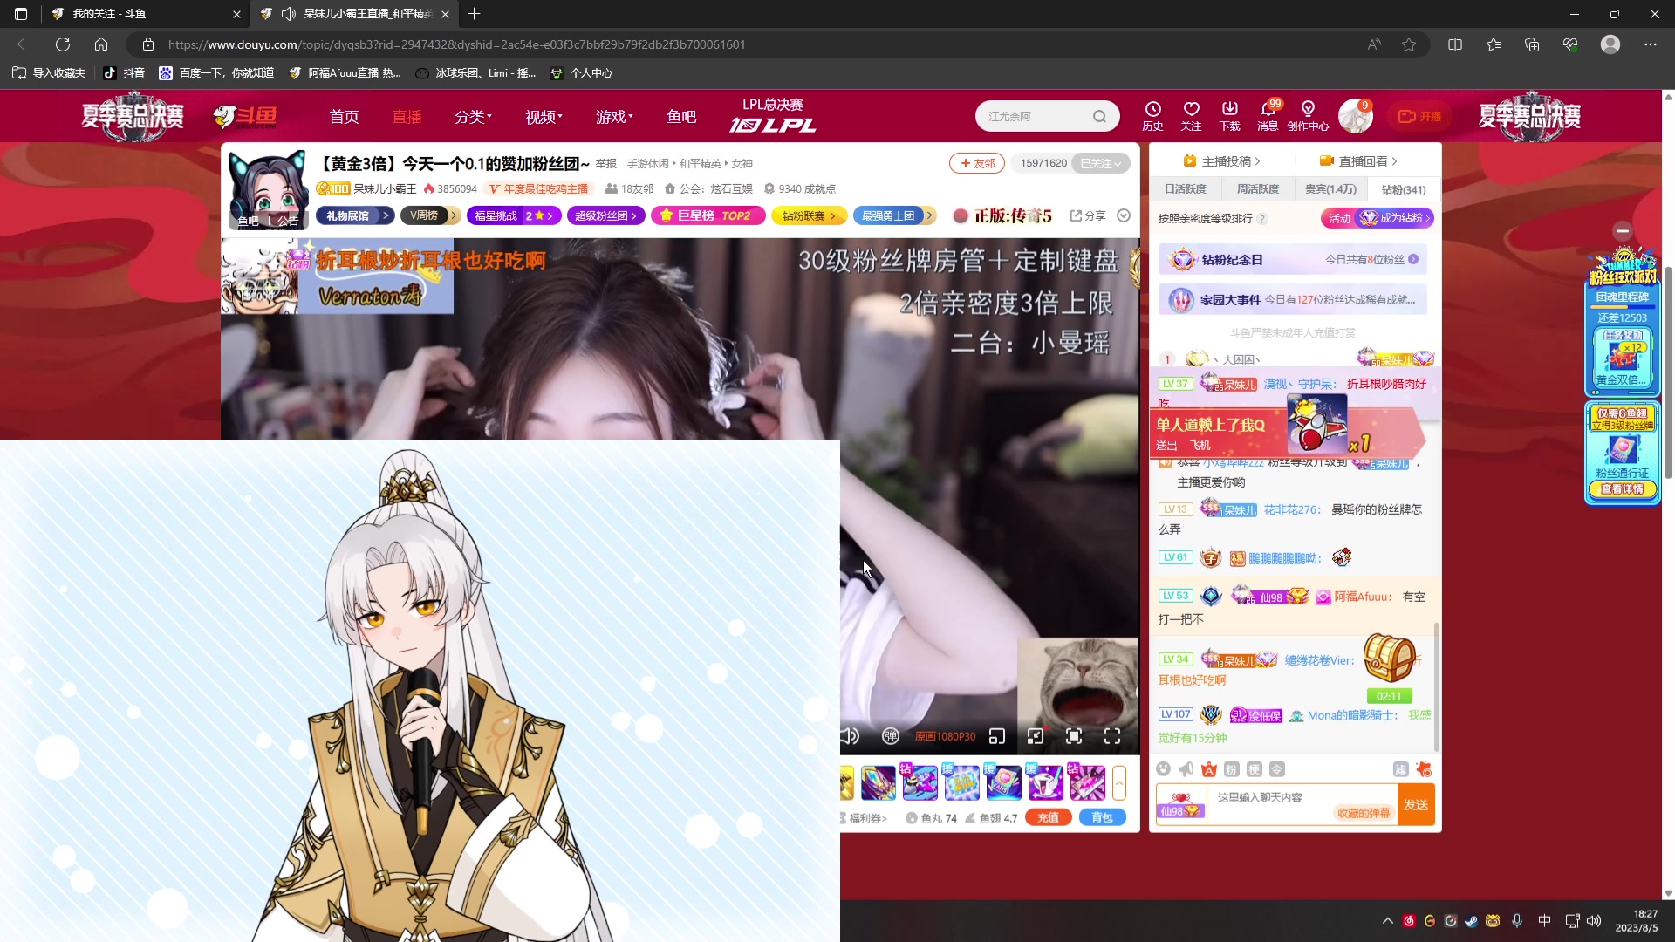Open 查看详情 on fan pass widget
Screen dimensions: 1675x942
pos(1622,489)
